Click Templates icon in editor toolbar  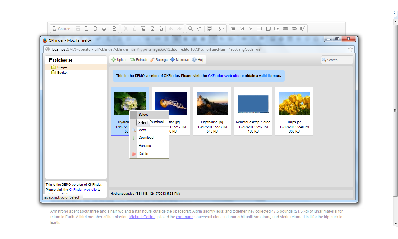(x=114, y=29)
